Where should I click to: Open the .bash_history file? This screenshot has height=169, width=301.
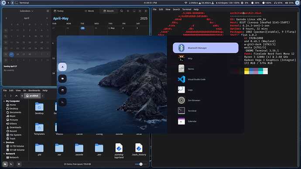click(x=139, y=150)
